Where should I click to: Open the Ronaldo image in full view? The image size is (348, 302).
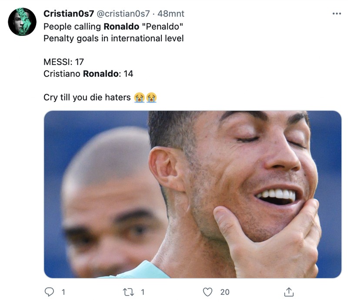[191, 195]
